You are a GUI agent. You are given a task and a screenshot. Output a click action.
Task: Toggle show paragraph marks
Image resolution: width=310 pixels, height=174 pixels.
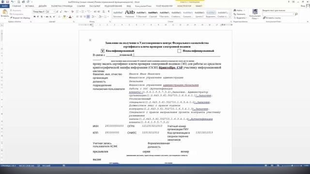[108, 12]
